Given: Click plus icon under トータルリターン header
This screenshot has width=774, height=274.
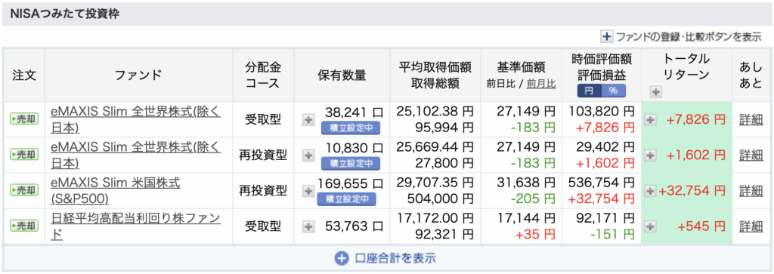Looking at the screenshot, I should pos(656,91).
